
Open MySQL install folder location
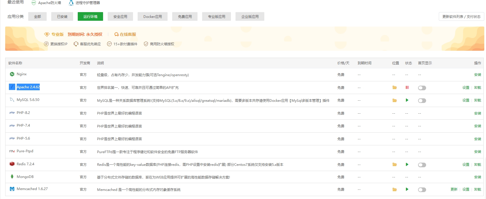(x=394, y=100)
